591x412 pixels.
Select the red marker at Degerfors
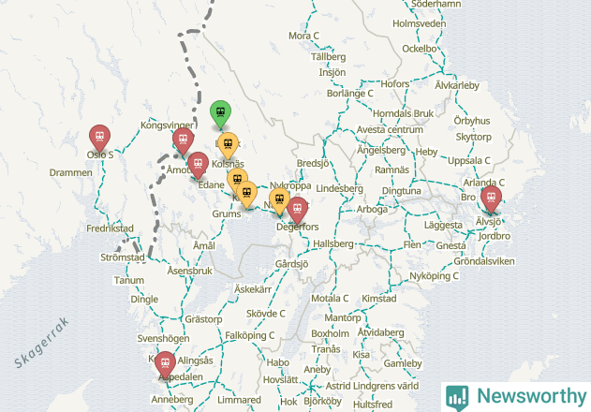tap(298, 211)
